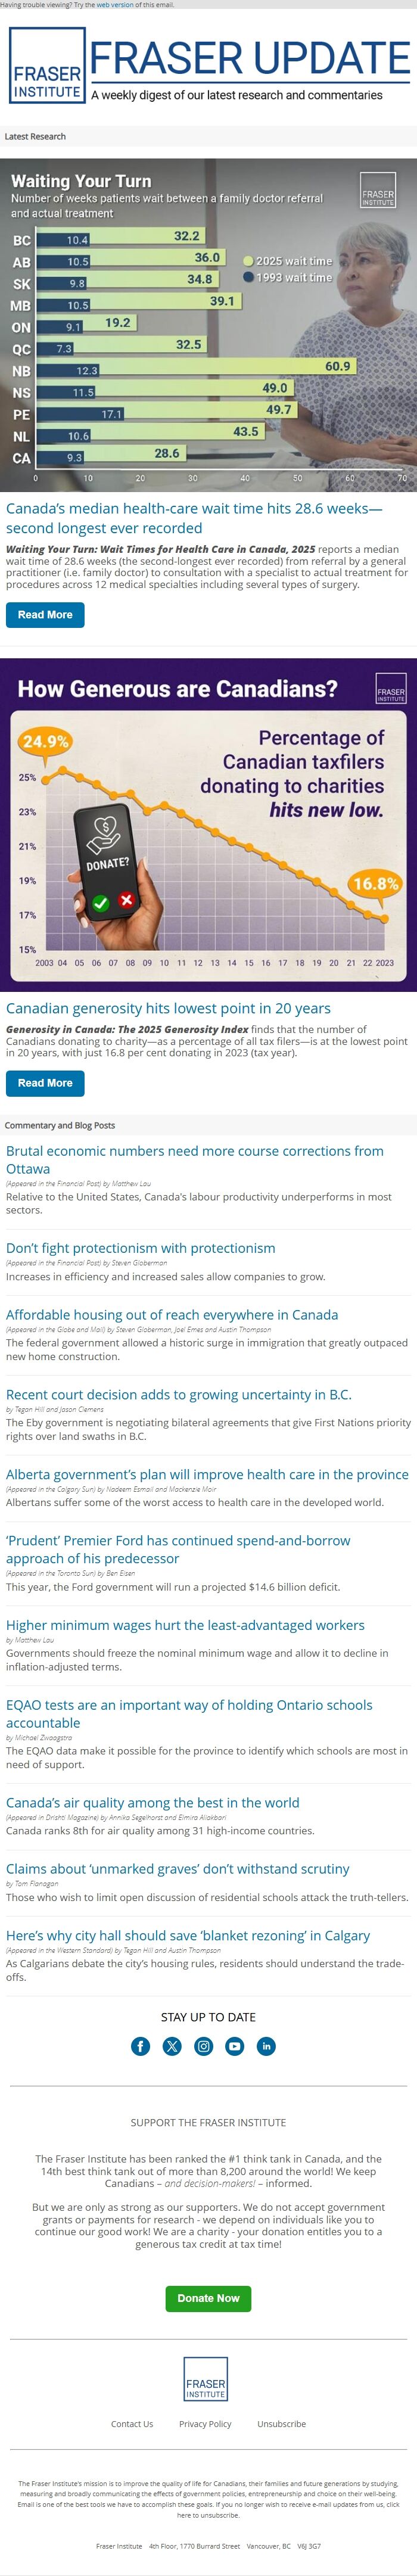
Task: Open the Fraser Institute Facebook page icon
Action: click(x=141, y=2046)
